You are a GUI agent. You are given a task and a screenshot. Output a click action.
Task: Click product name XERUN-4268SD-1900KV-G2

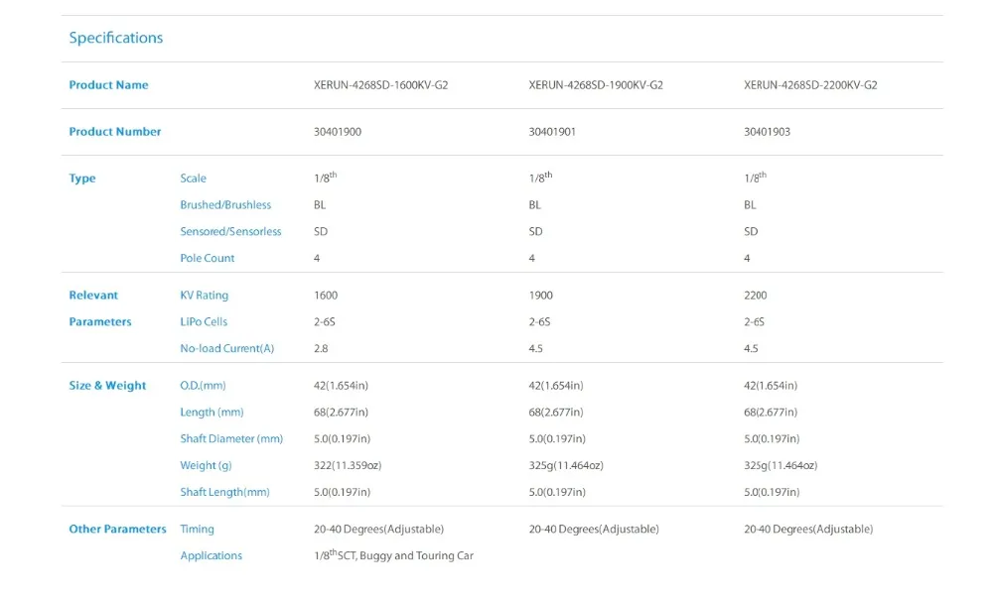pyautogui.click(x=596, y=84)
